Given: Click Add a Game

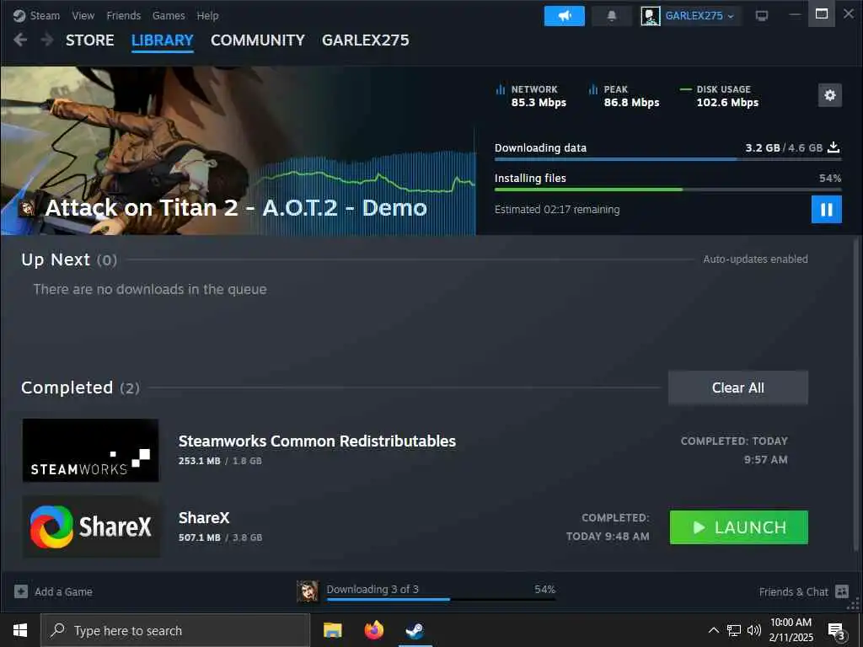Looking at the screenshot, I should [63, 592].
